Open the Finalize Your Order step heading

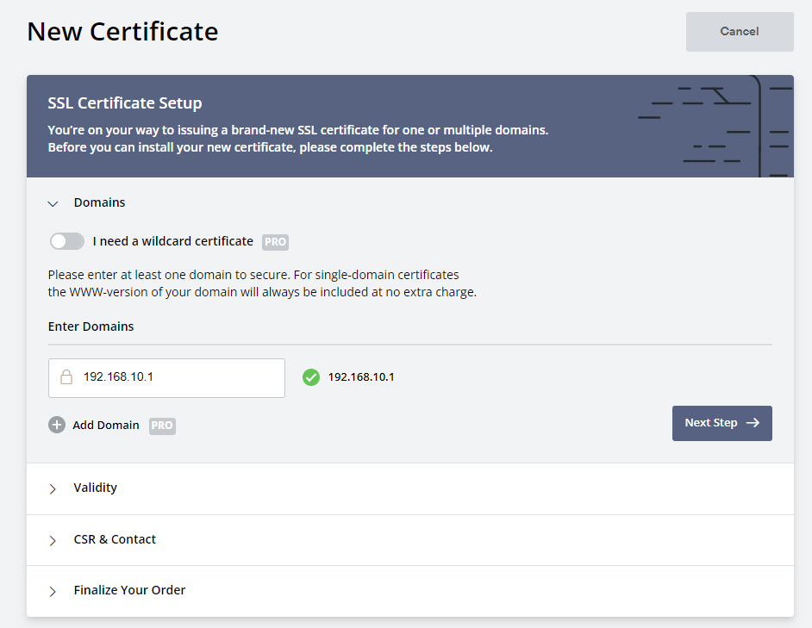coord(129,590)
